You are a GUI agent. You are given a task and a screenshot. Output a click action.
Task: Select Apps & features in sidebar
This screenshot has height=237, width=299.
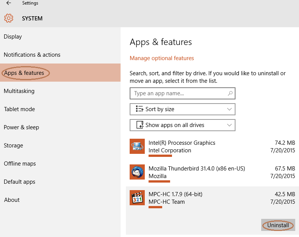(x=24, y=73)
